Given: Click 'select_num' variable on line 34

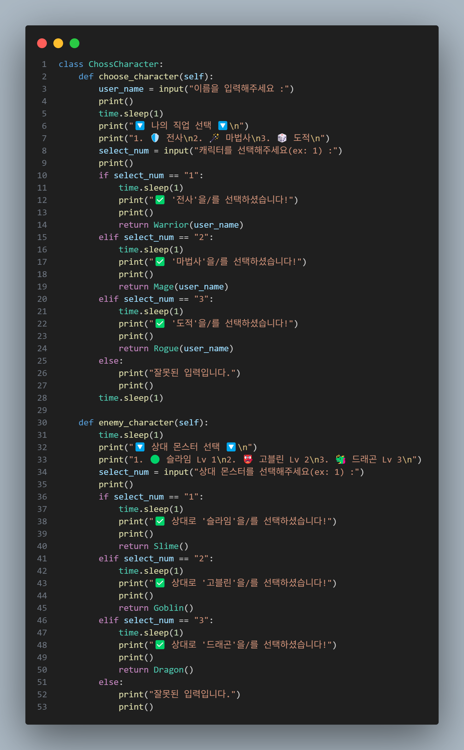Looking at the screenshot, I should coord(124,472).
